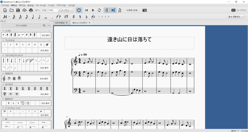The width and height of the screenshot is (248, 132).
Task: Collapse the アルペジオとグリッサンド palette
Action: (x=3, y=55)
